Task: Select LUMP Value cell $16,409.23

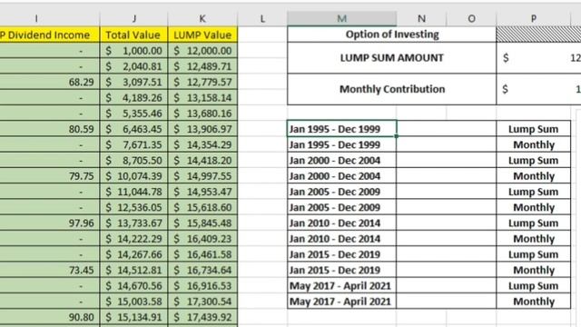Action: pyautogui.click(x=202, y=239)
